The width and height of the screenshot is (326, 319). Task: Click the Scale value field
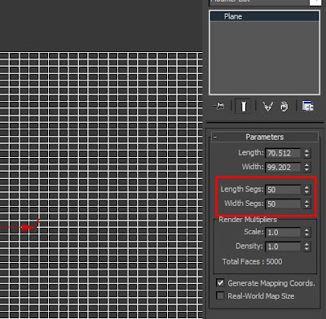[283, 233]
